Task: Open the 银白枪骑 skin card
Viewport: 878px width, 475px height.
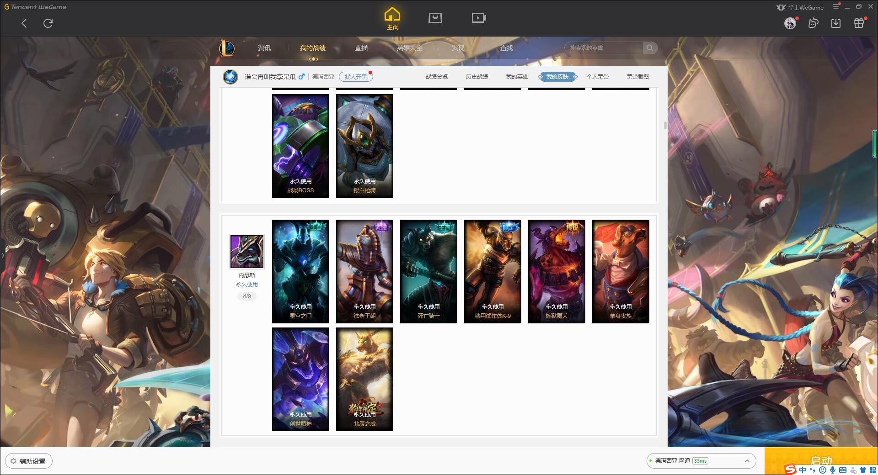Action: point(364,146)
